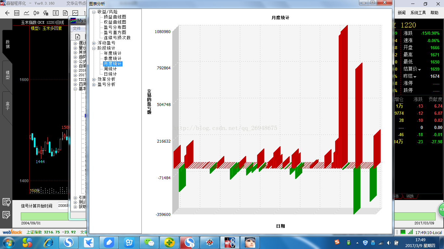This screenshot has height=249, width=444.
Task: Open the quote list table icon
Action: coord(17,13)
